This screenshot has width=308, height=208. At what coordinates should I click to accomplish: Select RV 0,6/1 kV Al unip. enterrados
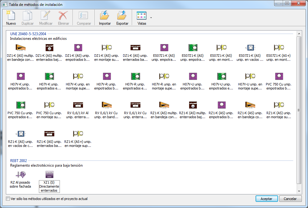pos(78,105)
